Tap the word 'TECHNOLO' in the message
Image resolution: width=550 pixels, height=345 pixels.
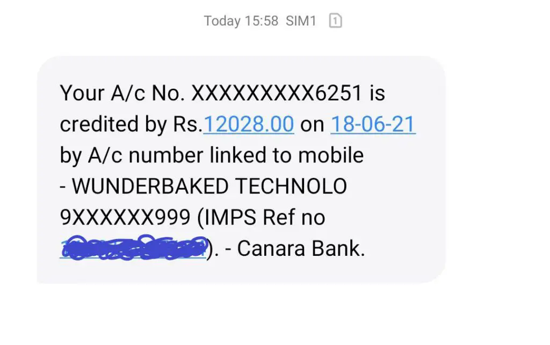(291, 186)
